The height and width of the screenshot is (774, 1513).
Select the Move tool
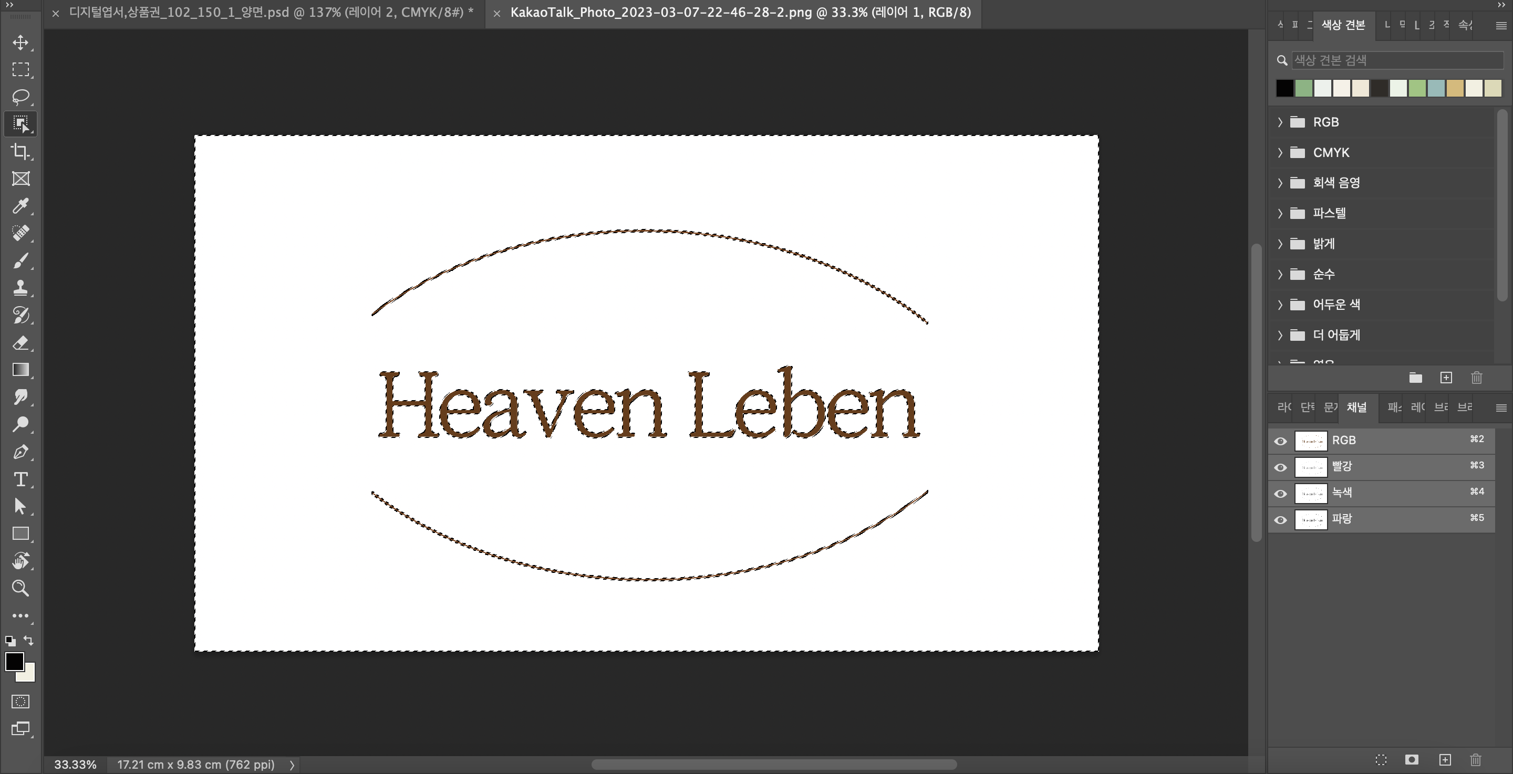pos(20,43)
